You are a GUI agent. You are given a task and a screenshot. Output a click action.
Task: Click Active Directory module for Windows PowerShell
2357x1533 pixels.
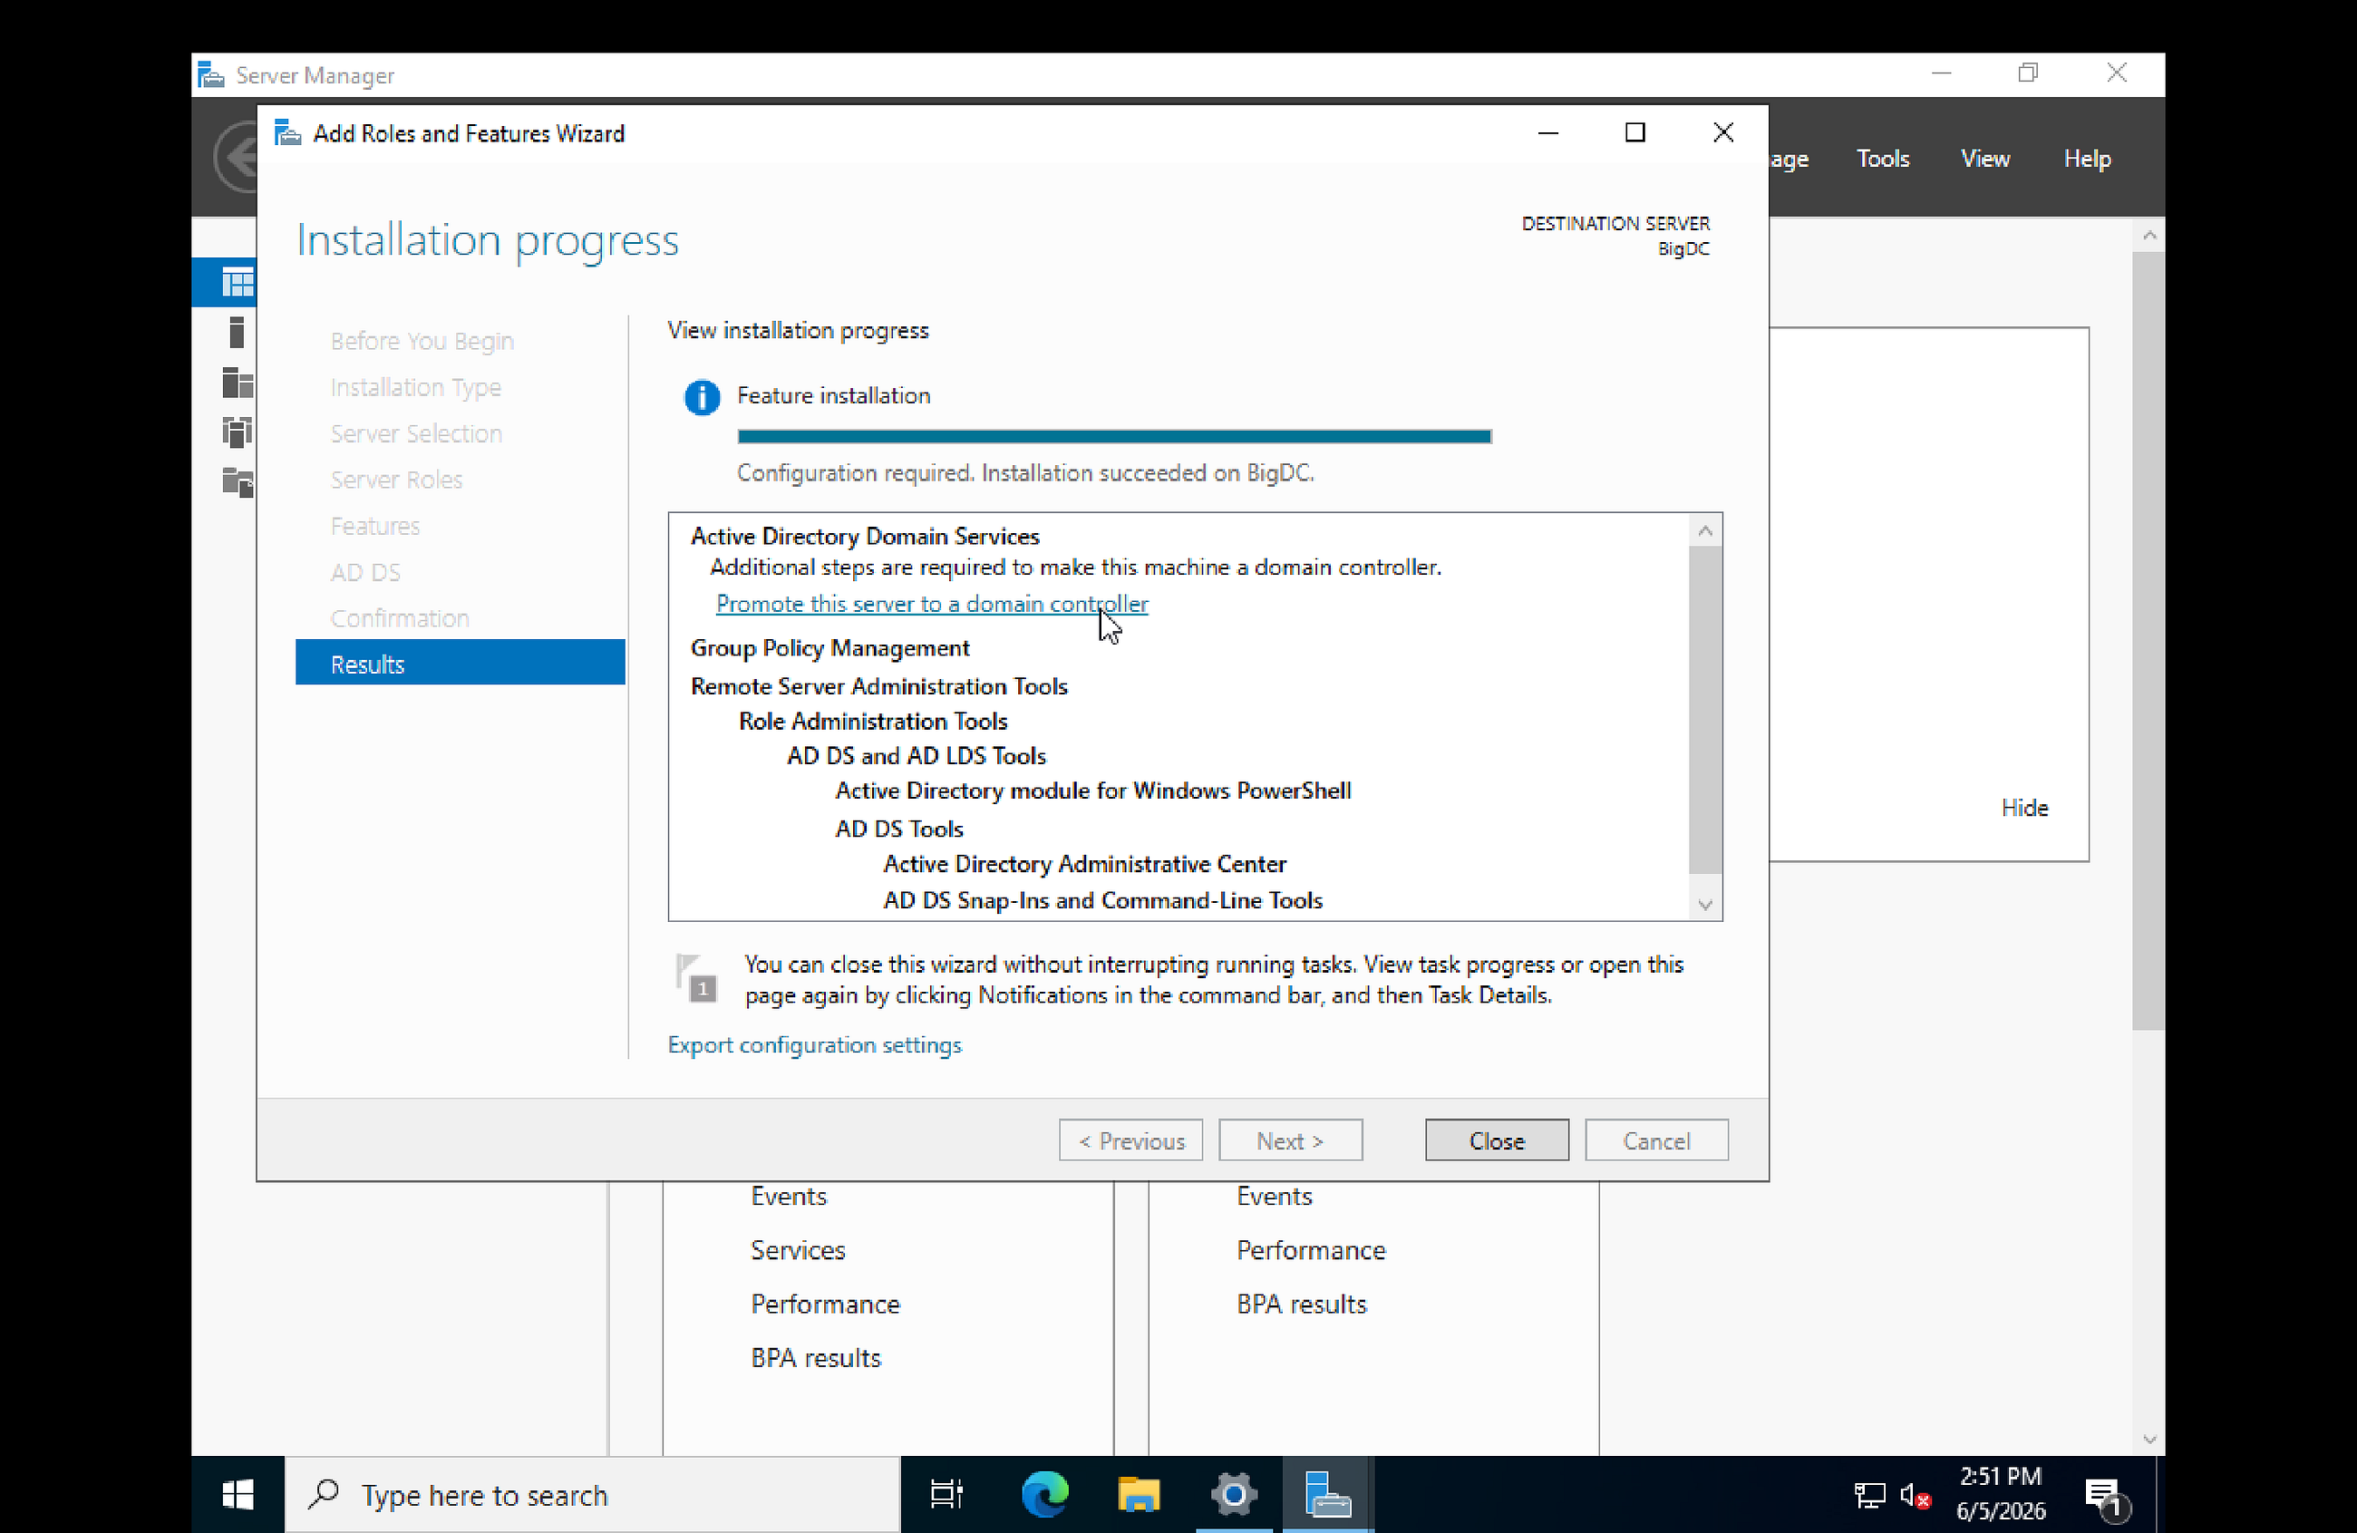pyautogui.click(x=1092, y=790)
